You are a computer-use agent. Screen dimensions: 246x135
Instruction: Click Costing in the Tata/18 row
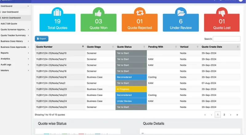pos(152,77)
